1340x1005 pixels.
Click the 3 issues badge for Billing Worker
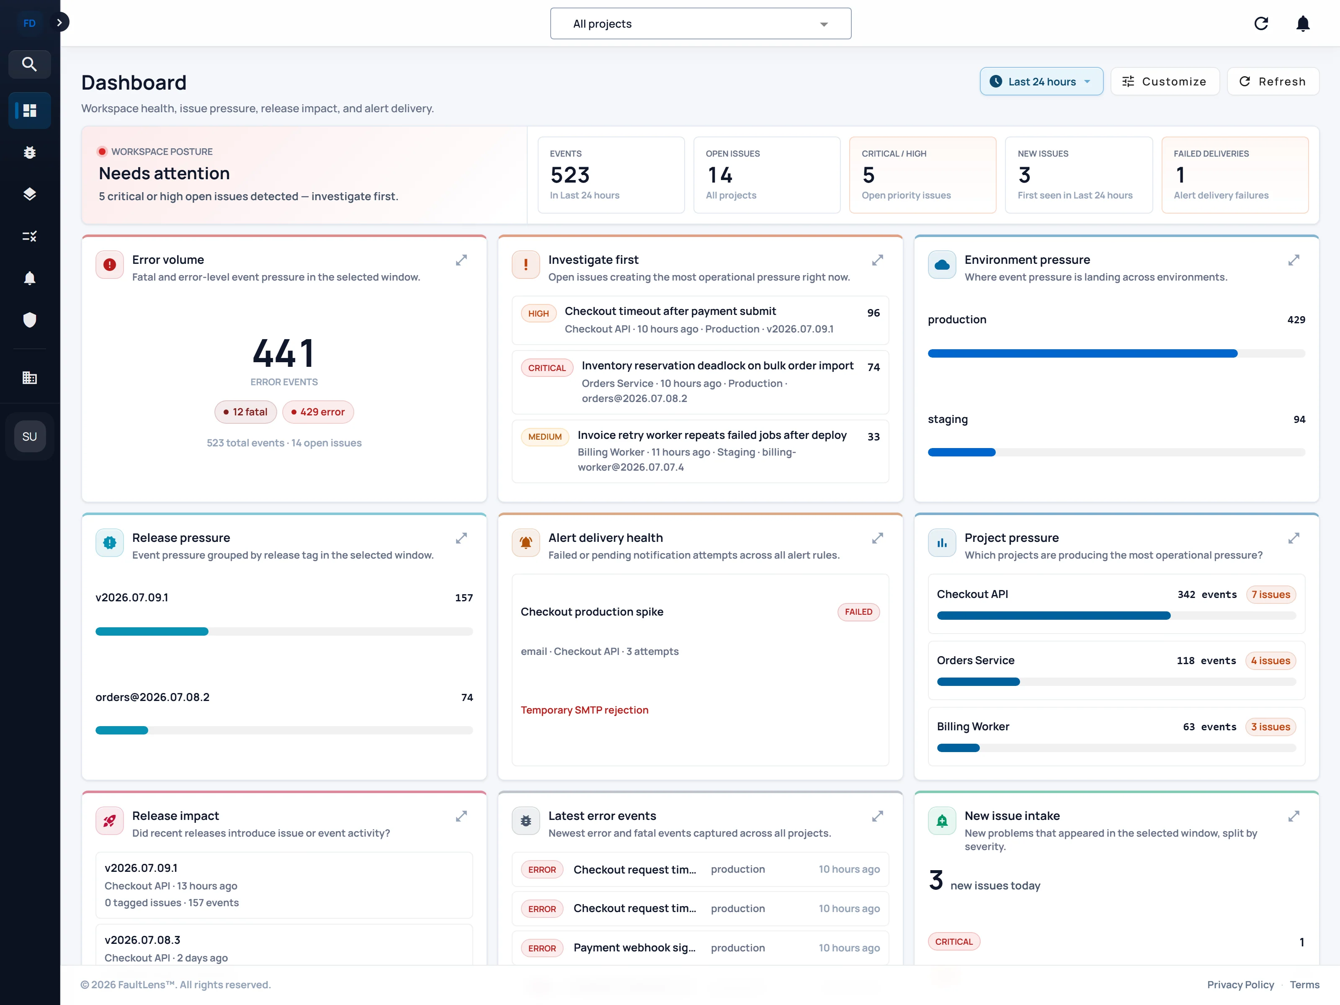click(x=1270, y=727)
